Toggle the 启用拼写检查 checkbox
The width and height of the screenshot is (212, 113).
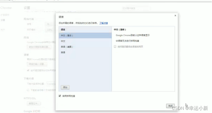click(x=60, y=96)
